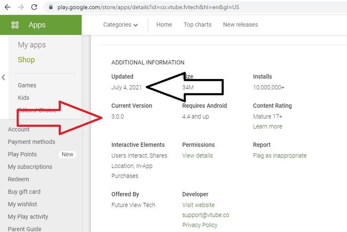Open the developer Privacy Policy
The height and width of the screenshot is (232, 347).
200,225
